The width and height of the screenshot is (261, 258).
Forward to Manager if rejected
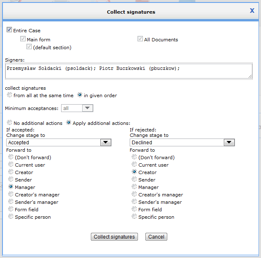134,187
